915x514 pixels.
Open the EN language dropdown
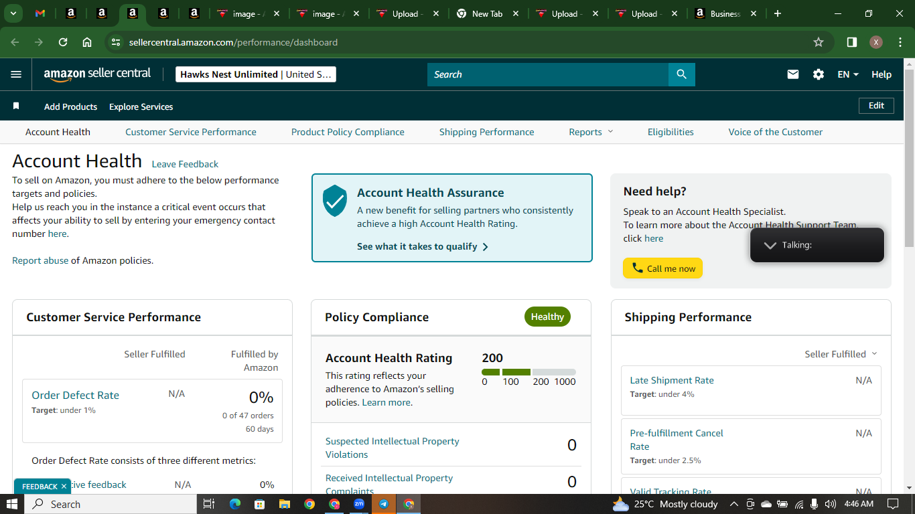[848, 74]
